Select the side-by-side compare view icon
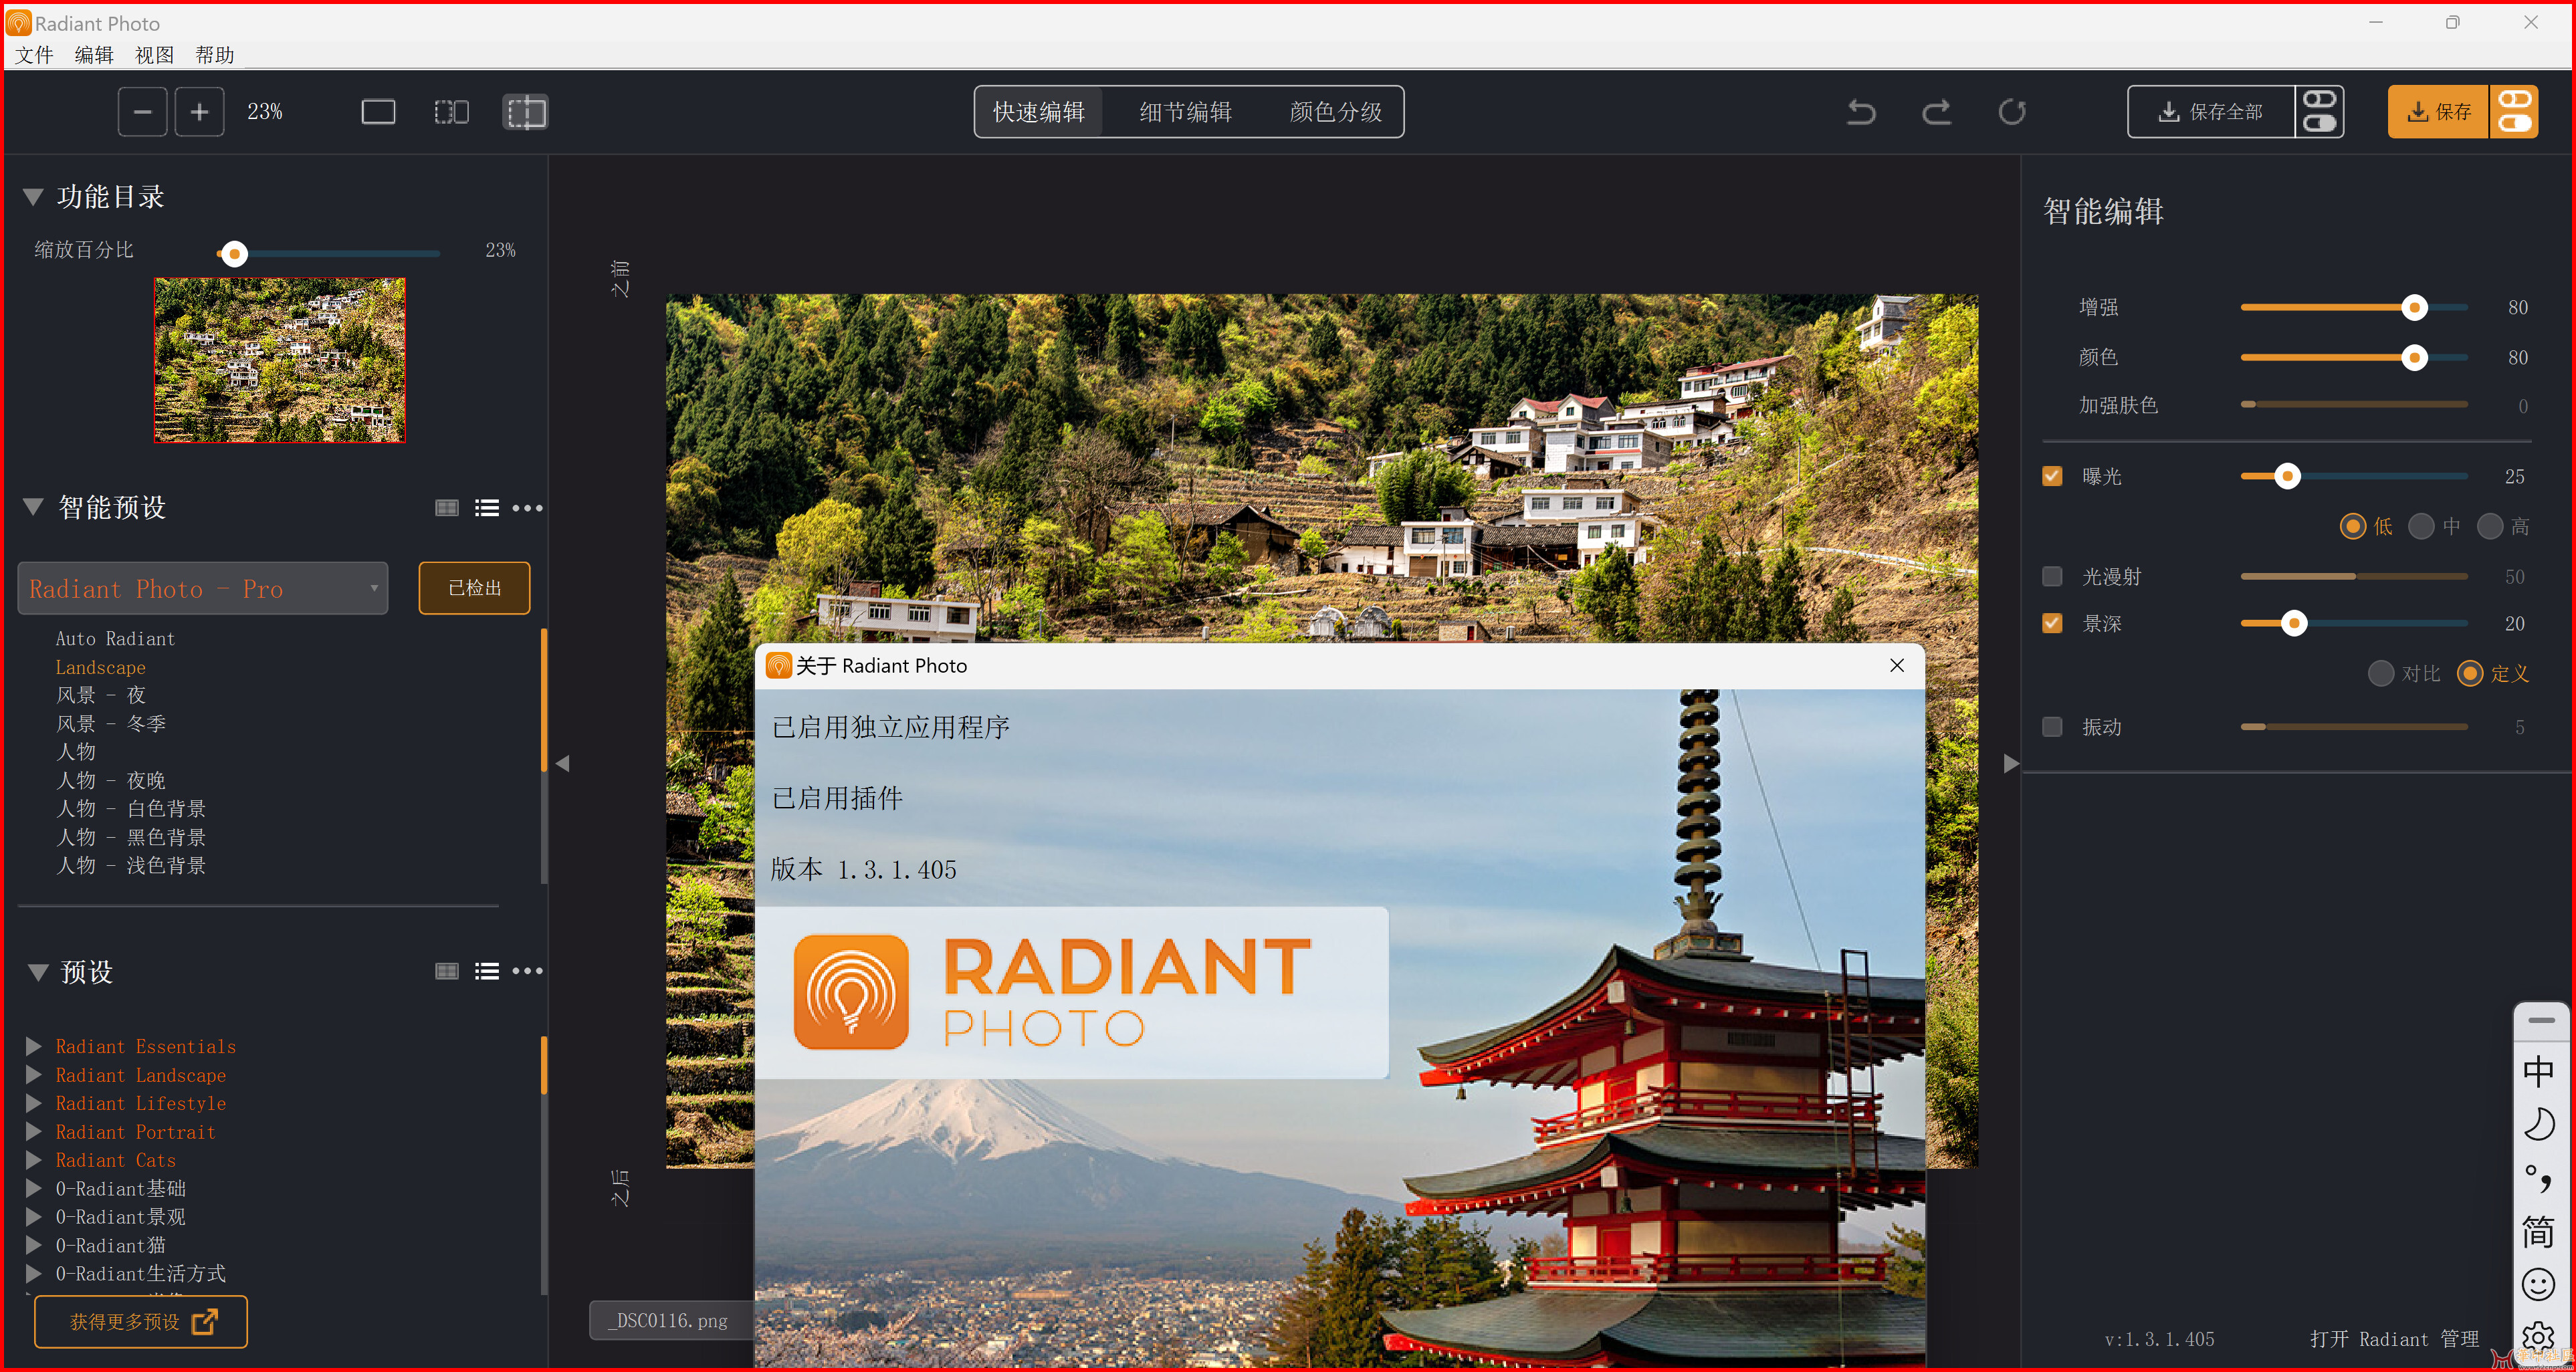 pos(451,112)
